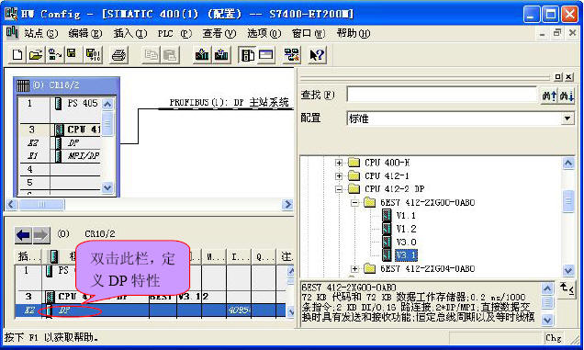584x350 pixels.
Task: Select the CPU 412-2 DP folder label
Action: click(395, 189)
